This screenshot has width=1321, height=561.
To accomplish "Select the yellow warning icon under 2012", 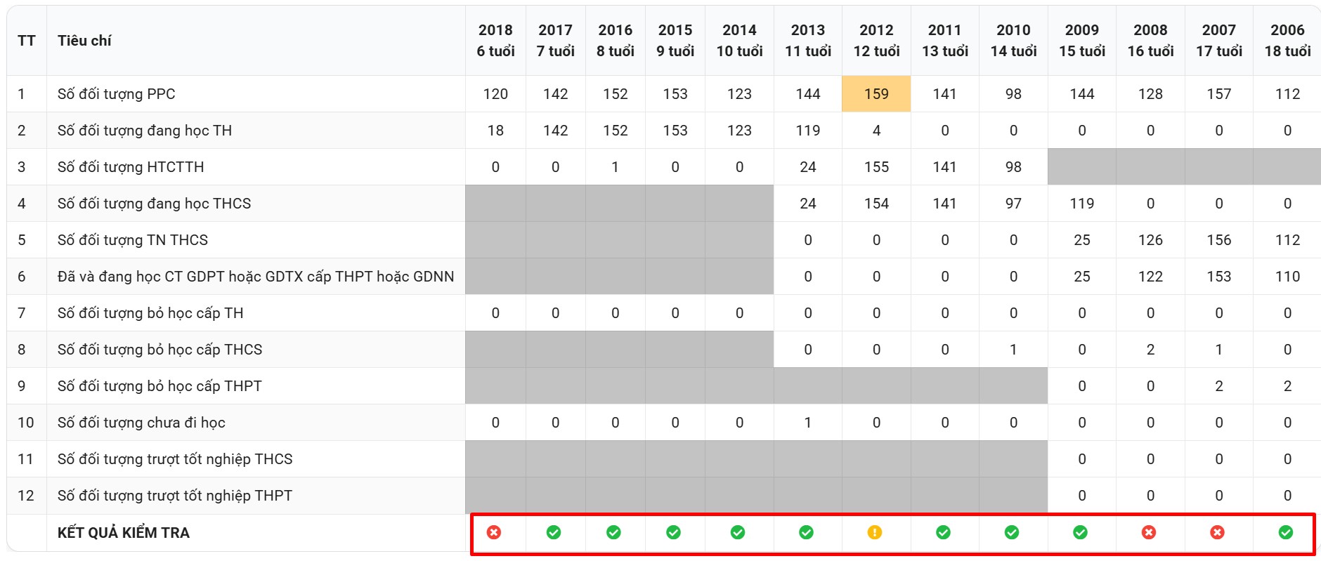I will 874,532.
